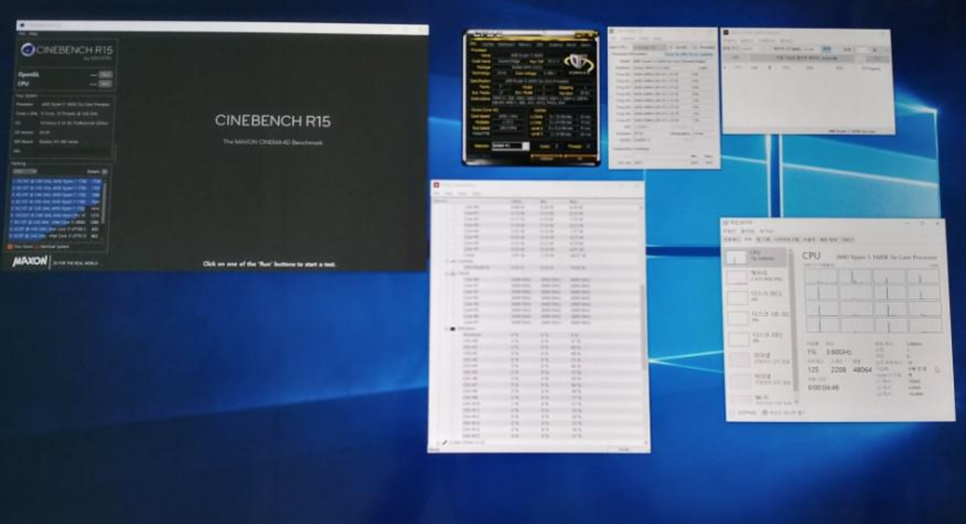The height and width of the screenshot is (524, 966).
Task: Click the HWMonitor title bar icon
Action: 436,185
